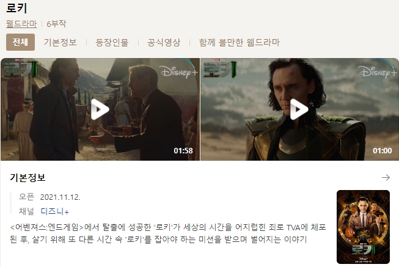The image size is (399, 267).
Task: Click the 01:00 duration badge
Action: point(383,151)
